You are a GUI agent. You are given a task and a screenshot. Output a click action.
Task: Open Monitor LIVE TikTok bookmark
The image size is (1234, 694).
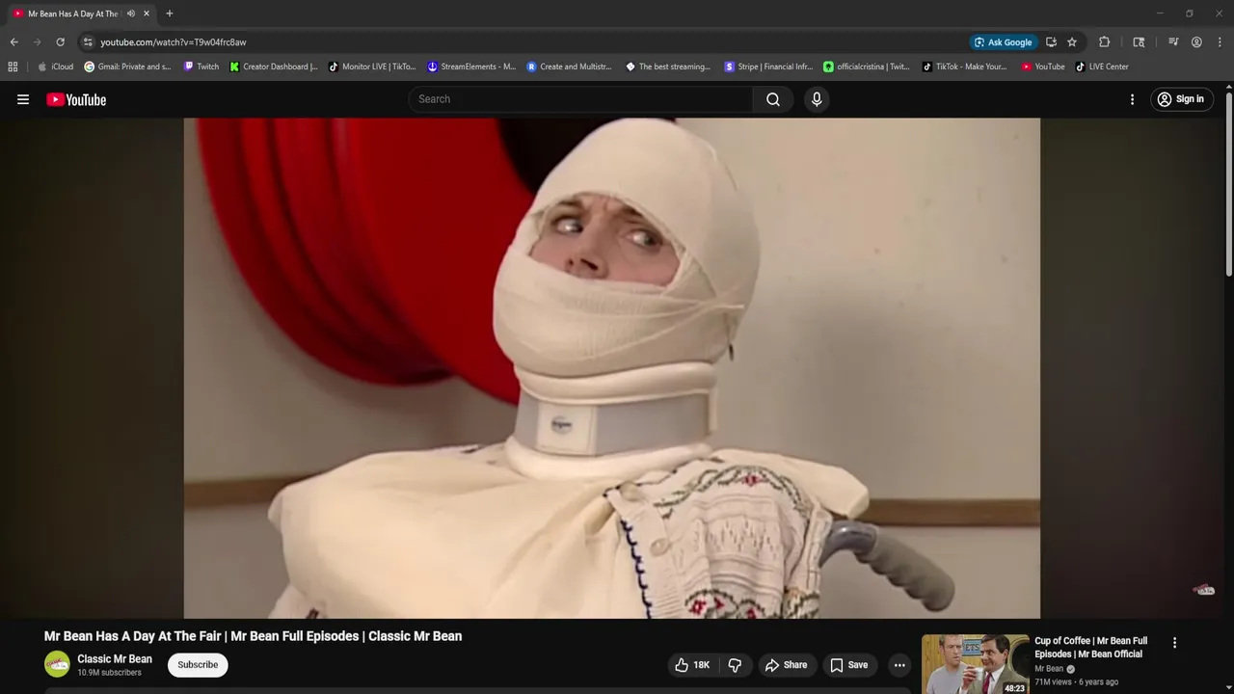372,67
